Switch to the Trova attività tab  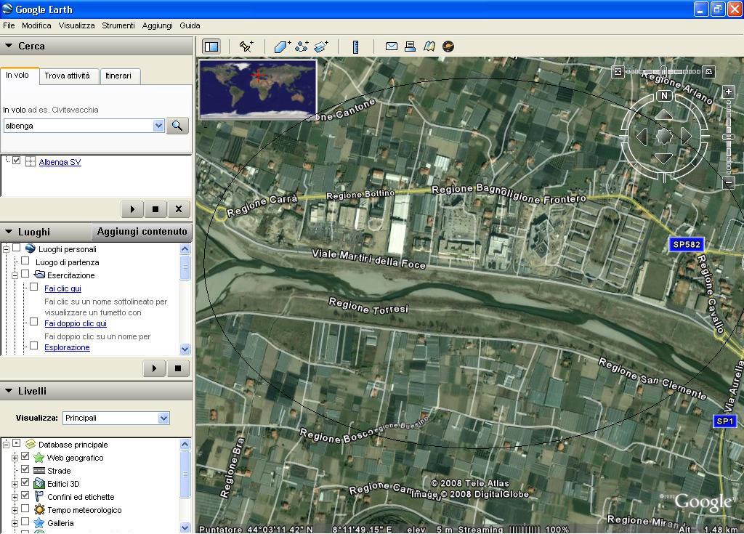point(67,76)
